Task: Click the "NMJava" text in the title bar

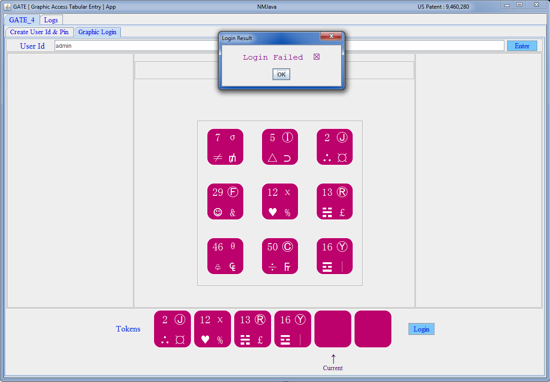Action: click(267, 7)
